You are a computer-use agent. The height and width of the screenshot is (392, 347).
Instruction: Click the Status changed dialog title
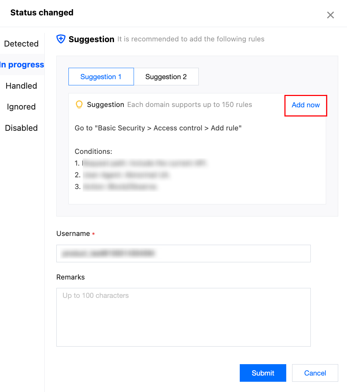42,12
